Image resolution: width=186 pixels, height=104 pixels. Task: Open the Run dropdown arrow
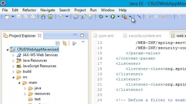tap(118, 17)
